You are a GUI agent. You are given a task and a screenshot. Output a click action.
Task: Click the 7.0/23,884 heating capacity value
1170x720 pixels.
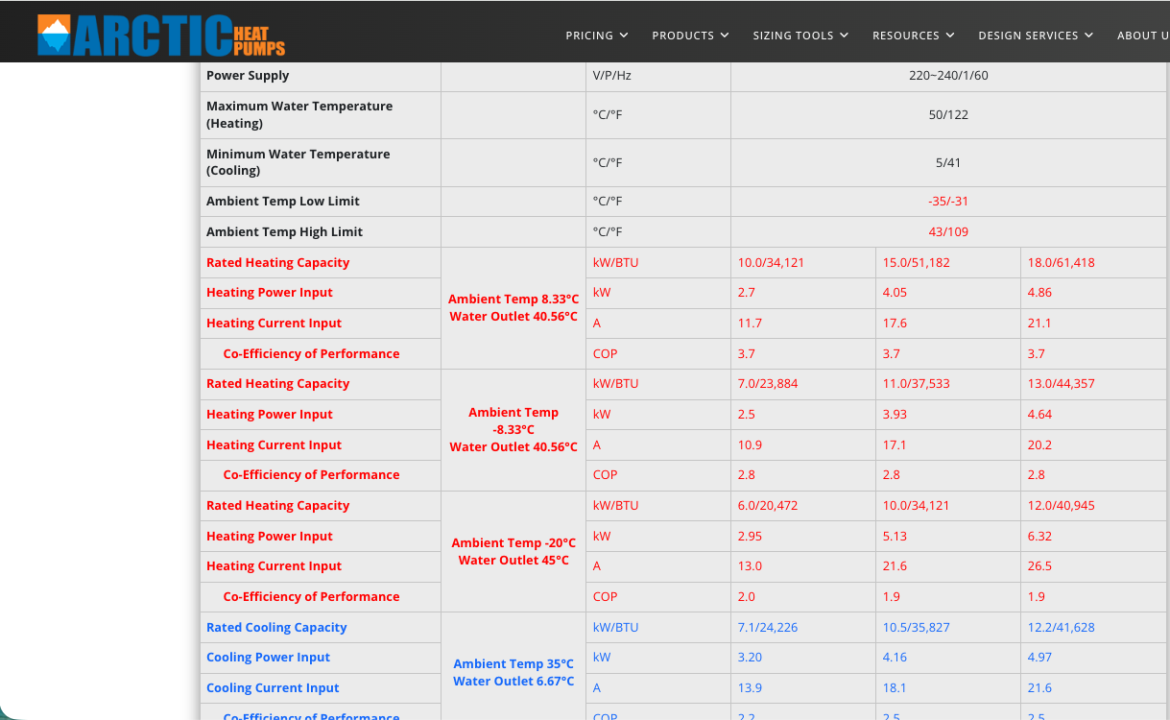[768, 384]
